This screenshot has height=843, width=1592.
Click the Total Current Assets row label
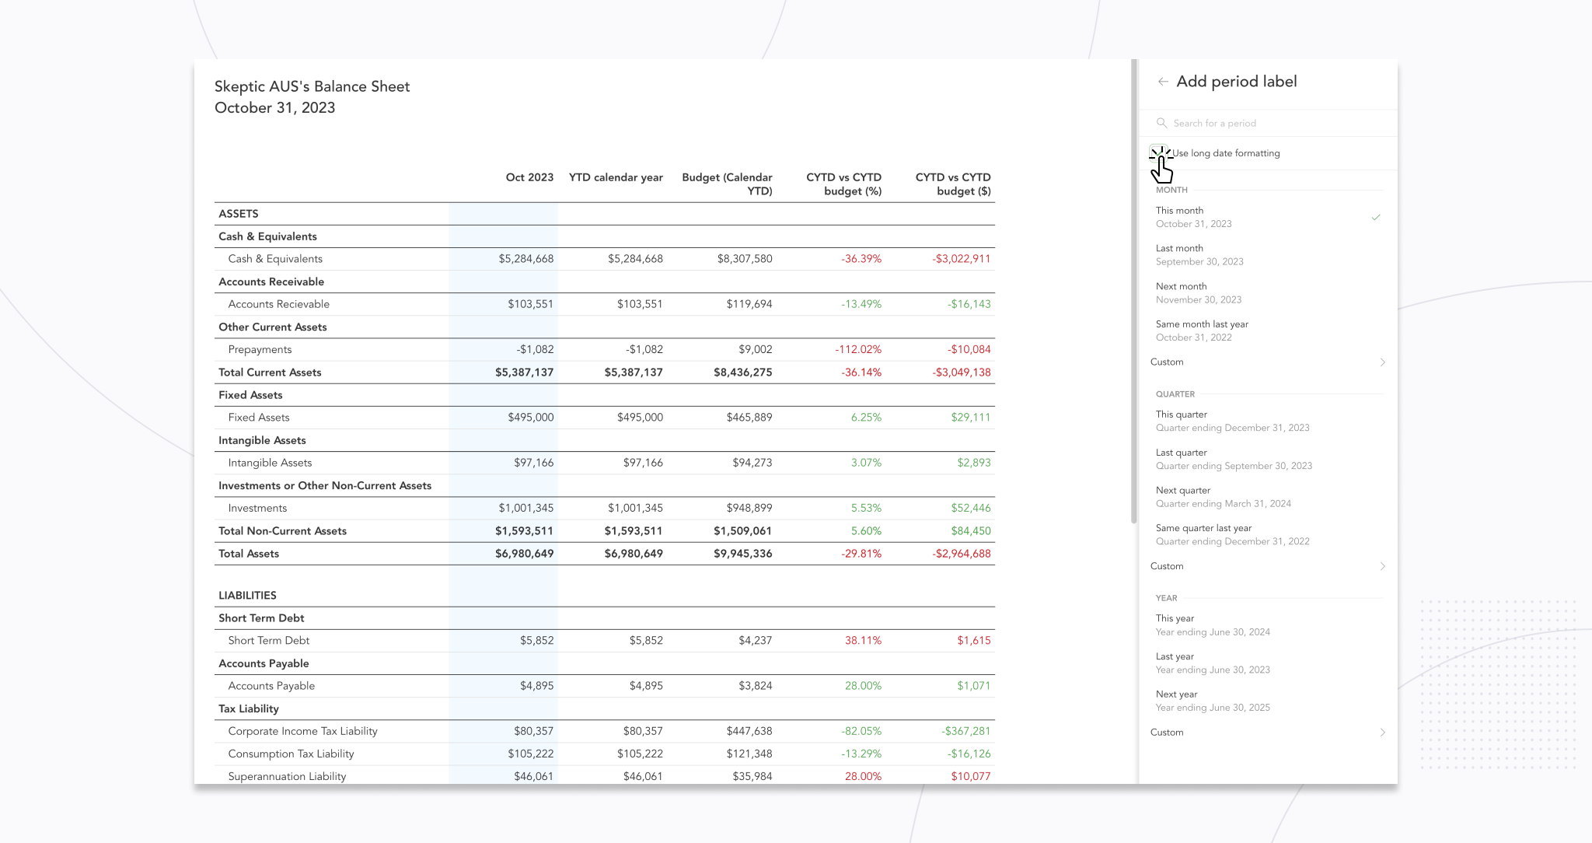[270, 373]
